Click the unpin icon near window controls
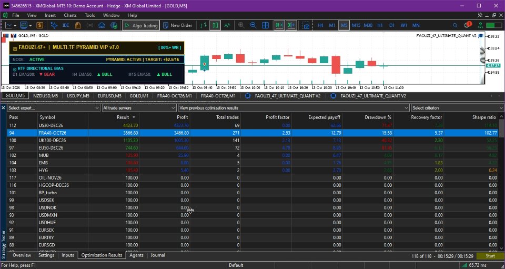The width and height of the screenshot is (505, 269). 480,15
